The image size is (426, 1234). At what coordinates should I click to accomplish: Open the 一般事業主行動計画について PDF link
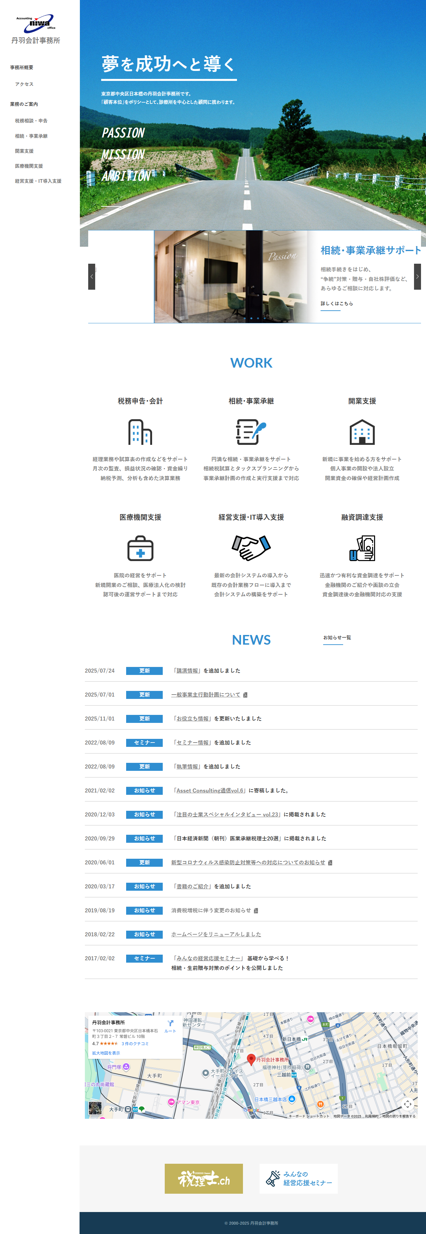[x=206, y=695]
